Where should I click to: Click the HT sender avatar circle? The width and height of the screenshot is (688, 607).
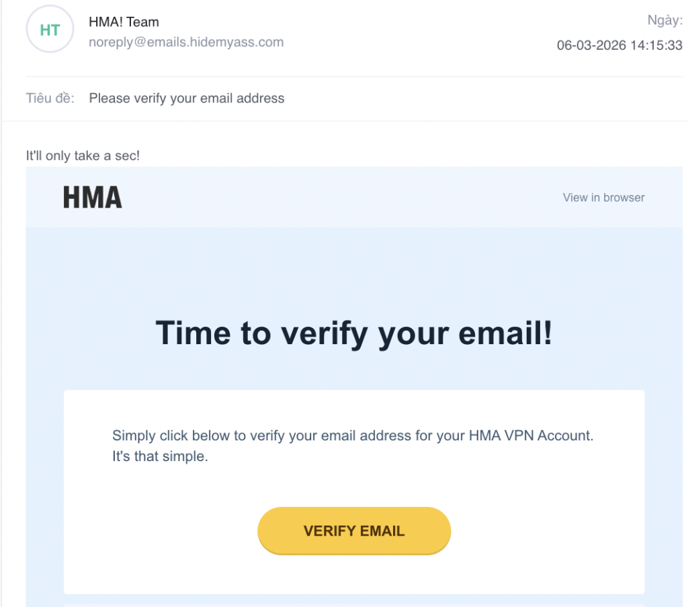tap(50, 30)
